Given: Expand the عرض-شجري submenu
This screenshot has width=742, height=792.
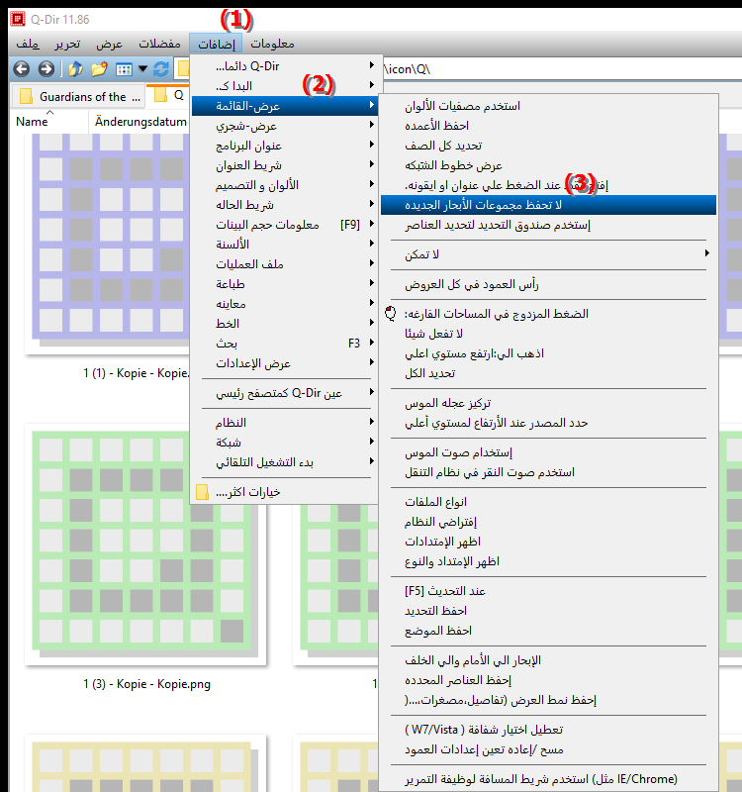Looking at the screenshot, I should pos(285,126).
